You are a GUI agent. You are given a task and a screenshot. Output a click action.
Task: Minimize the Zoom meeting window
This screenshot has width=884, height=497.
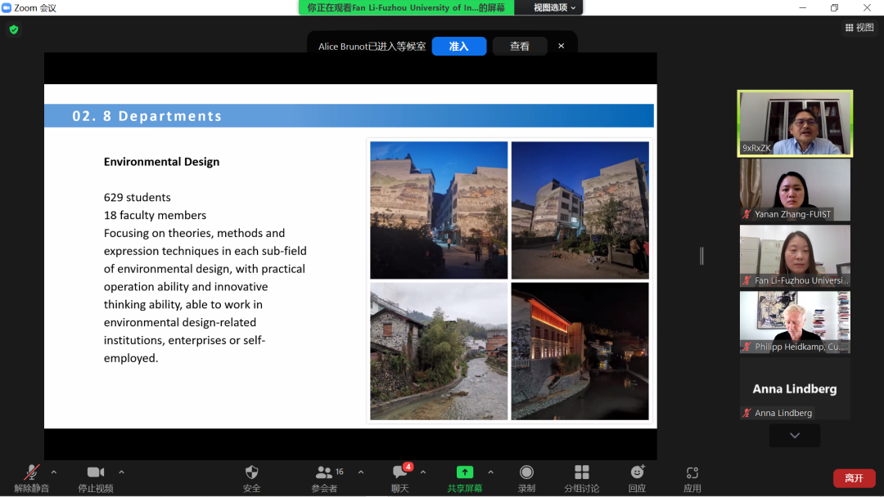pyautogui.click(x=802, y=7)
